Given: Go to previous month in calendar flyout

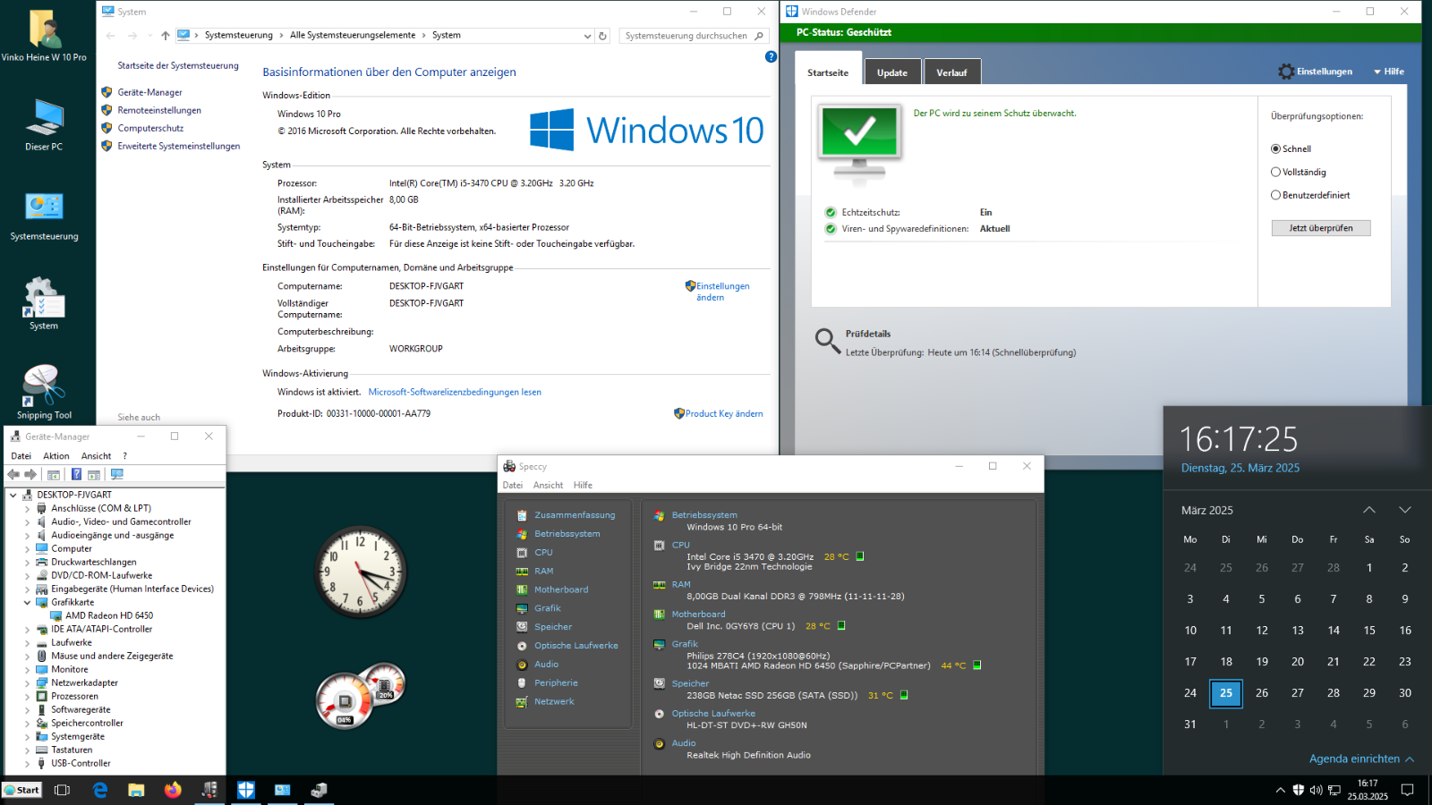Looking at the screenshot, I should [1369, 510].
